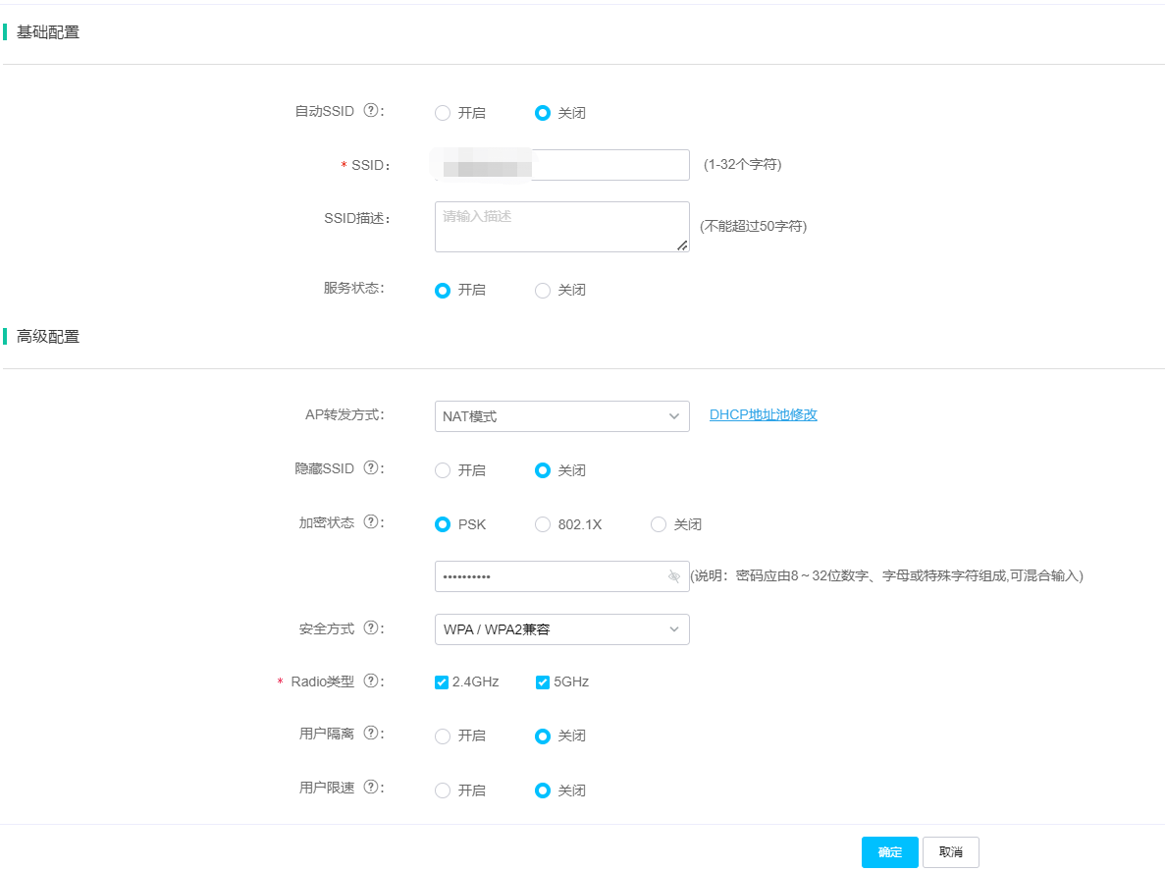This screenshot has width=1165, height=872.
Task: Enable 用户限速 by selecting 开启
Action: click(x=443, y=790)
